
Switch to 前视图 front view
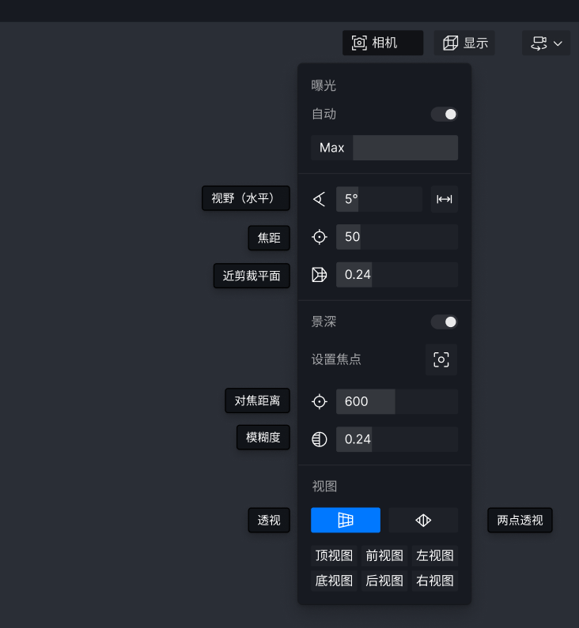tap(384, 555)
